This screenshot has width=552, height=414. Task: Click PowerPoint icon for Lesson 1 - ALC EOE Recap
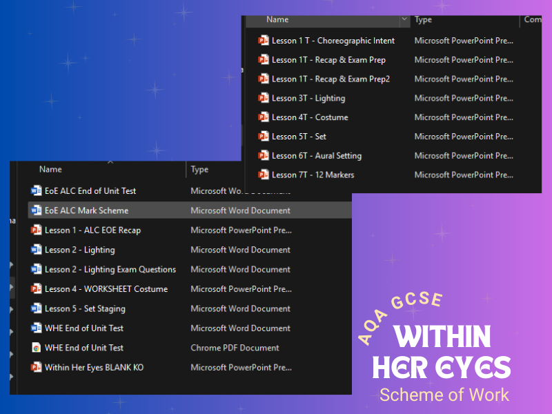tap(37, 230)
